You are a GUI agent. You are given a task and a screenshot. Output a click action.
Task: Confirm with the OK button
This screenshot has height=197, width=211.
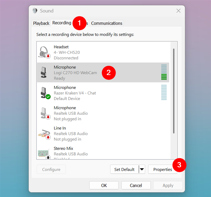pyautogui.click(x=104, y=185)
